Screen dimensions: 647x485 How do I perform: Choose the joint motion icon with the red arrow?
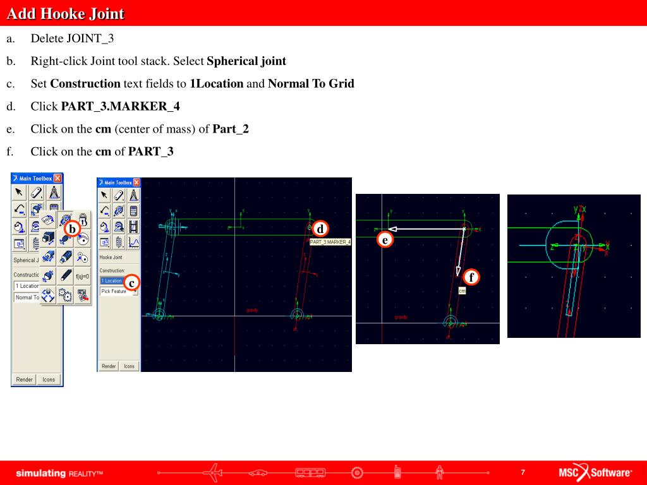[83, 295]
